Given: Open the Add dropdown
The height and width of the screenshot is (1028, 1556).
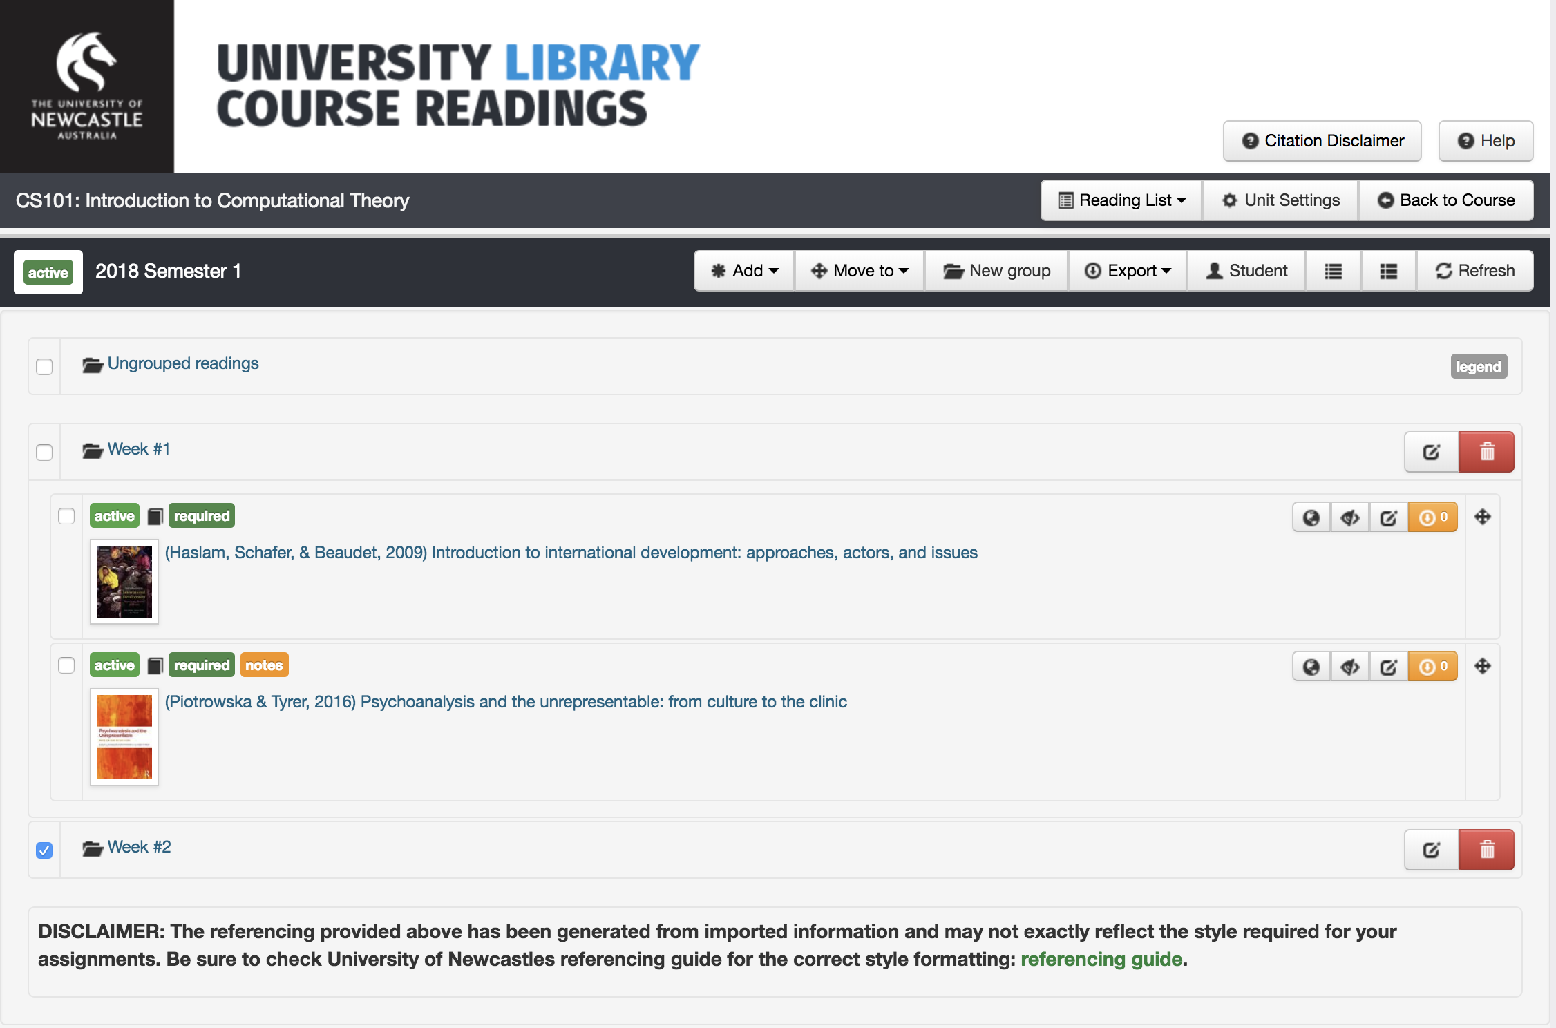Looking at the screenshot, I should coord(744,271).
